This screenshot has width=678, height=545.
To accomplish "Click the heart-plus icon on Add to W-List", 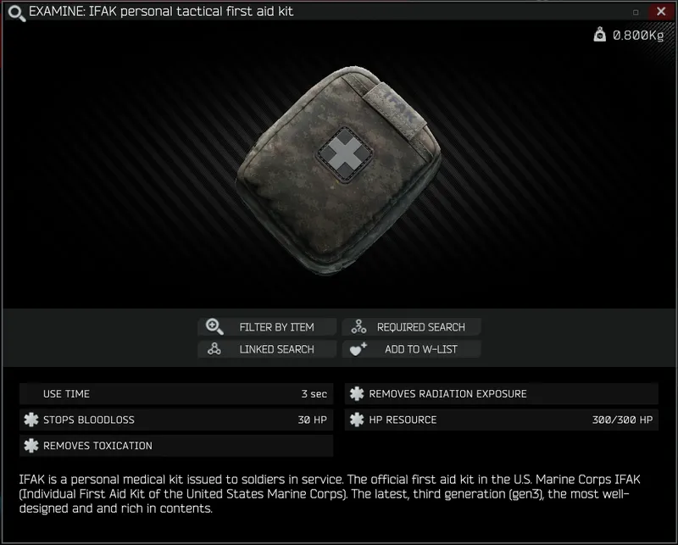I will click(358, 348).
